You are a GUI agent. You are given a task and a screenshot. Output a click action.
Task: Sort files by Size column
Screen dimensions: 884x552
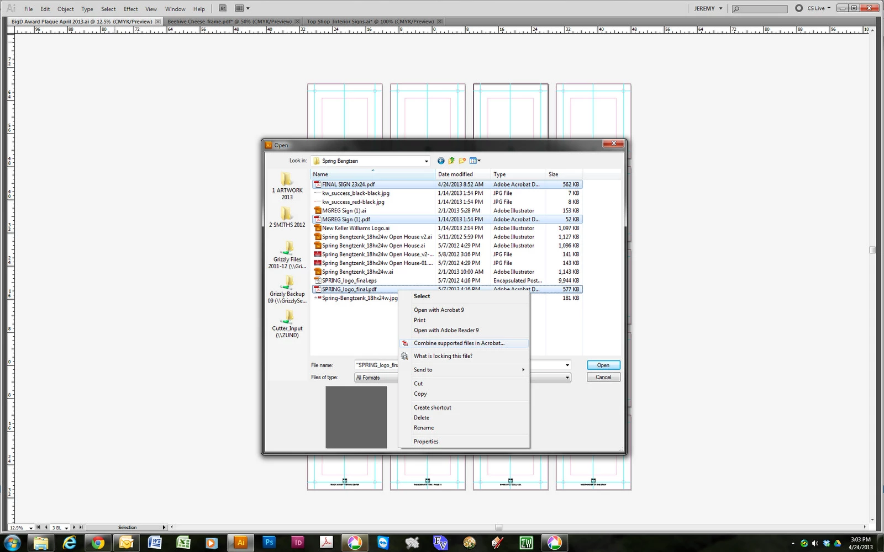[x=564, y=174]
